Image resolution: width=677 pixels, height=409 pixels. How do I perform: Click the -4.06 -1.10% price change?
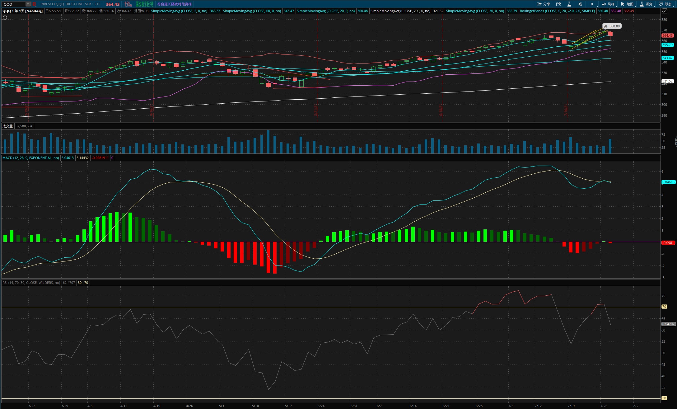[x=127, y=4]
